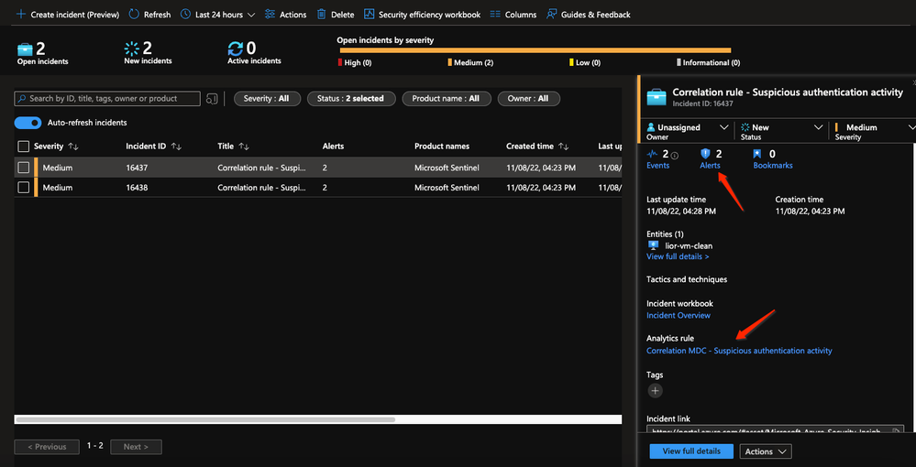The width and height of the screenshot is (916, 467).
Task: Click the Informational (0) severity legend
Action: tap(708, 63)
